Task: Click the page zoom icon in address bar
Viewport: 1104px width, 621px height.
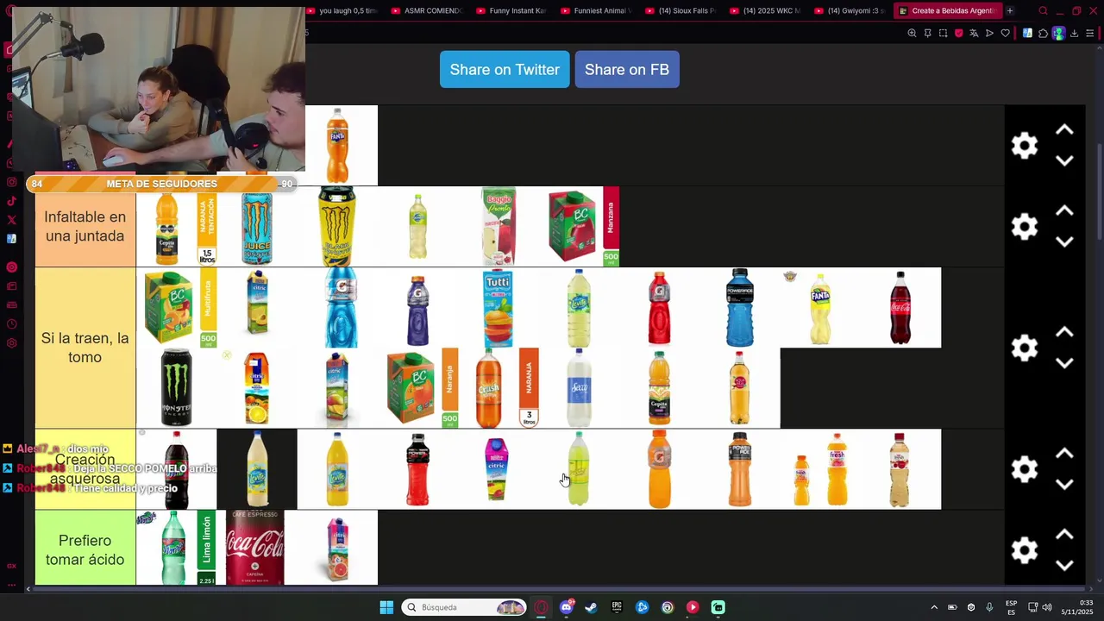Action: 912,34
